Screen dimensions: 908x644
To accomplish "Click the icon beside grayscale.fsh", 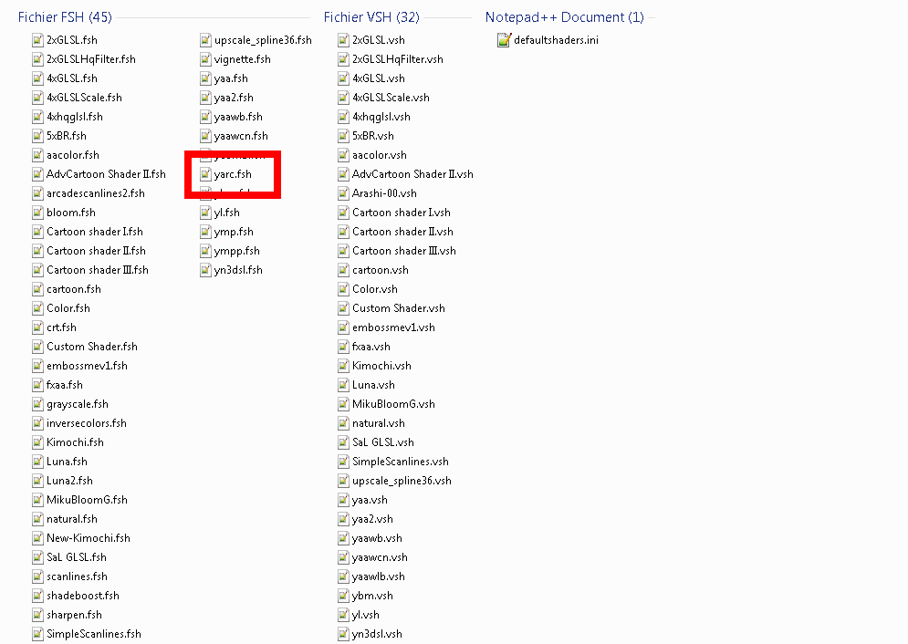I will click(x=37, y=404).
